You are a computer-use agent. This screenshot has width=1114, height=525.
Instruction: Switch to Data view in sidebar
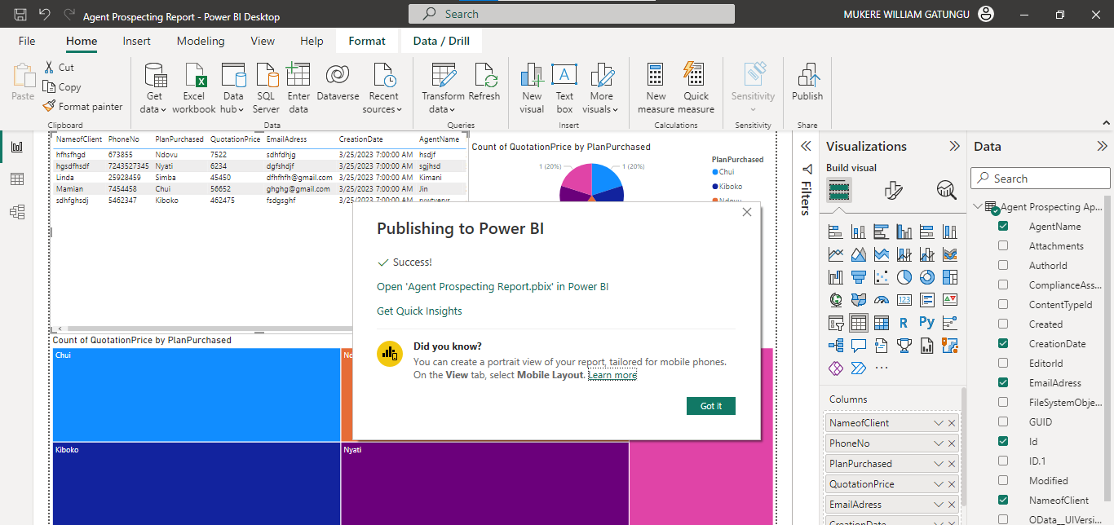click(17, 179)
